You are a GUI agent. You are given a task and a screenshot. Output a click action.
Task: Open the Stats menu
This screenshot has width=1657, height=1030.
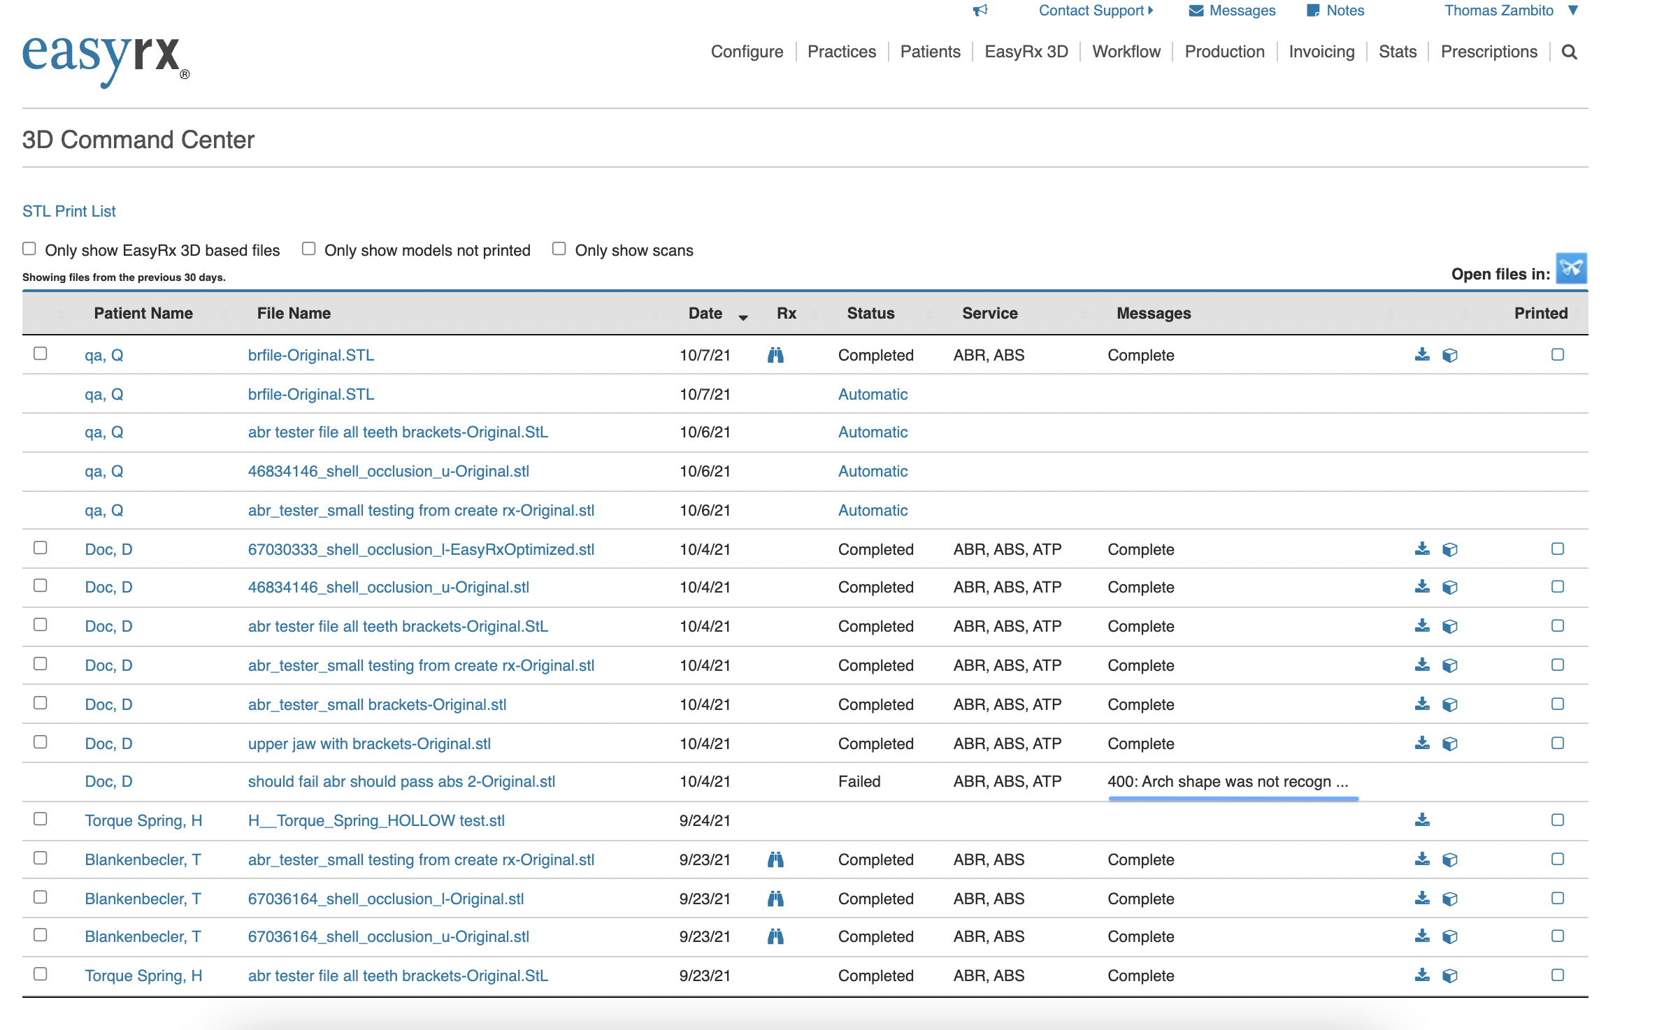pyautogui.click(x=1398, y=52)
